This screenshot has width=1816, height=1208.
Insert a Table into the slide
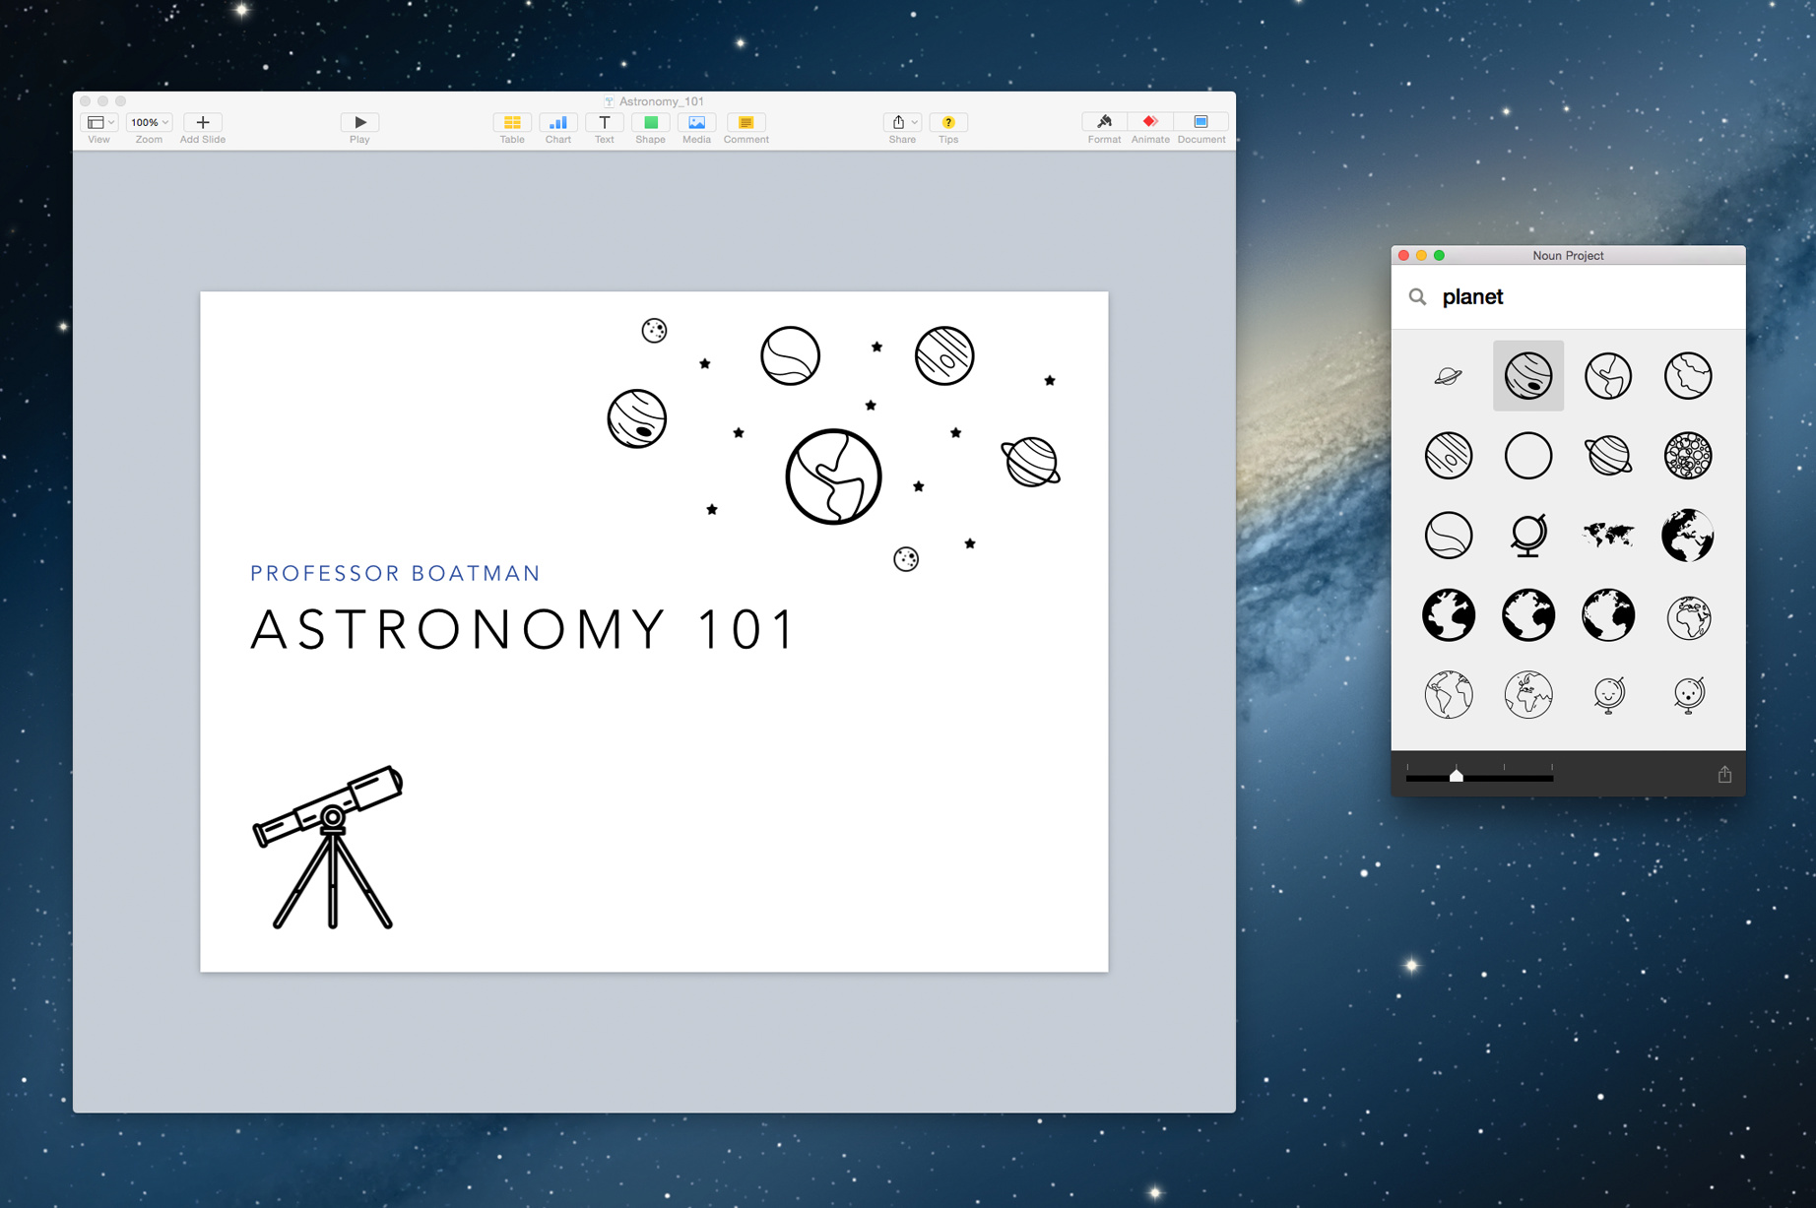[511, 122]
